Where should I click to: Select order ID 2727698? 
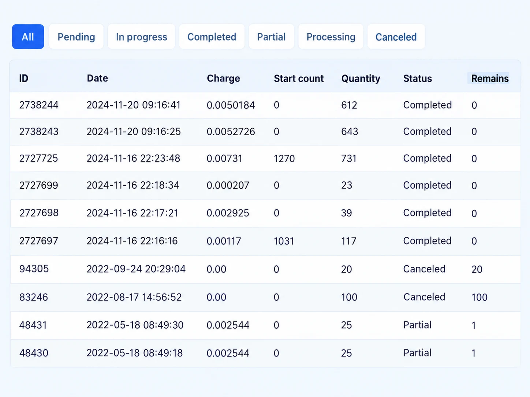coord(39,213)
